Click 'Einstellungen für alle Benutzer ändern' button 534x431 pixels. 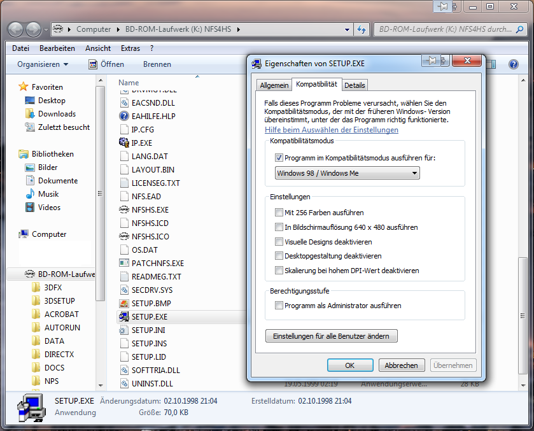[x=331, y=336]
